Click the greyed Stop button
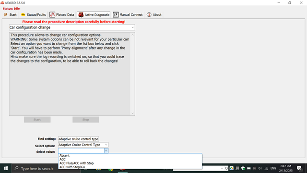The height and width of the screenshot is (173, 307). pos(86,120)
